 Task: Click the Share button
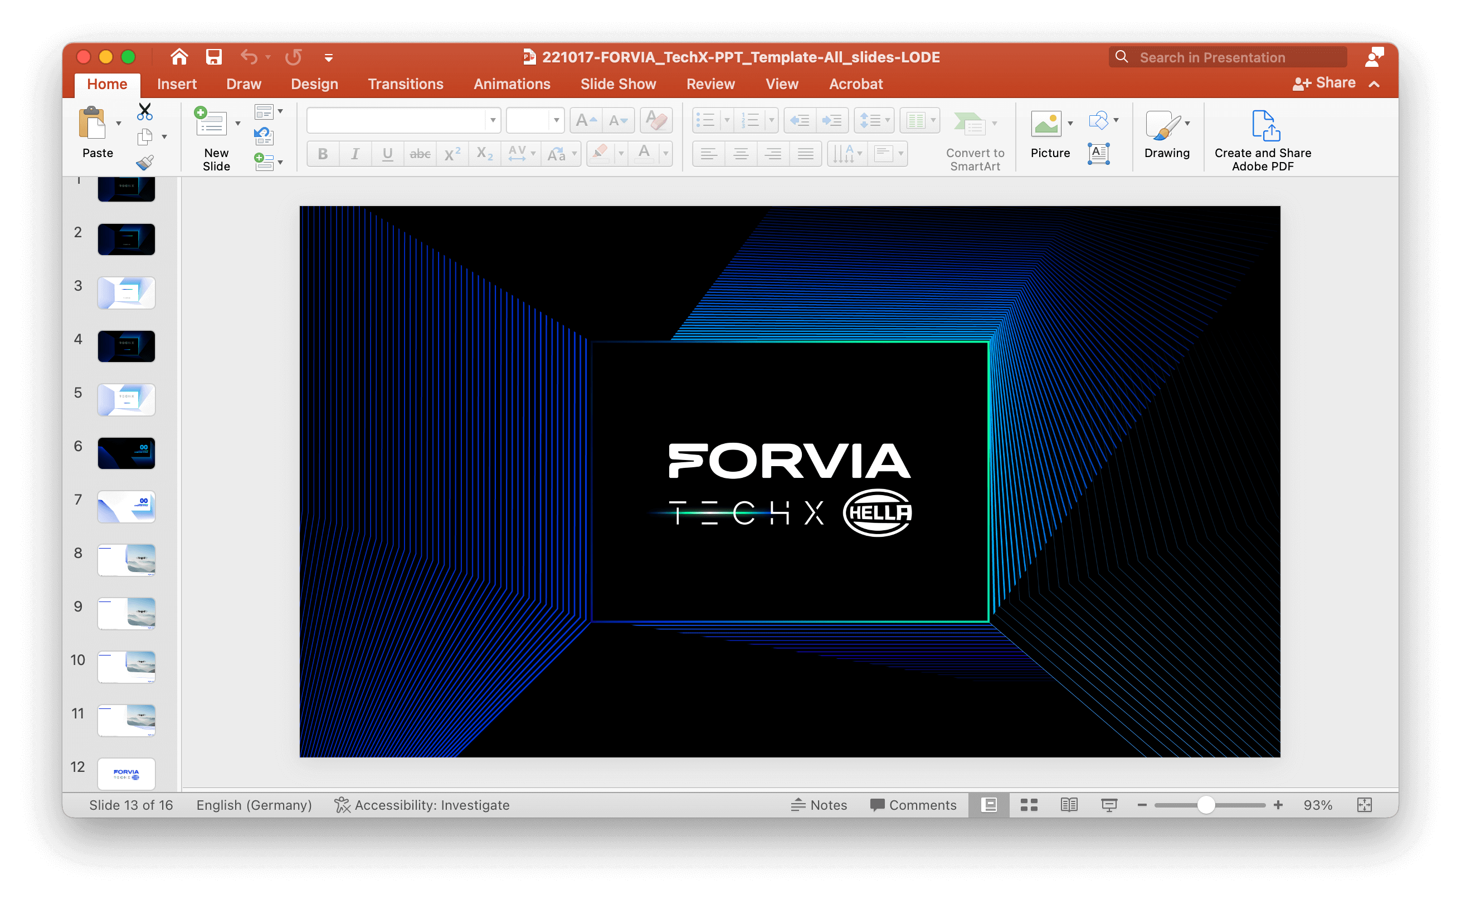point(1324,83)
